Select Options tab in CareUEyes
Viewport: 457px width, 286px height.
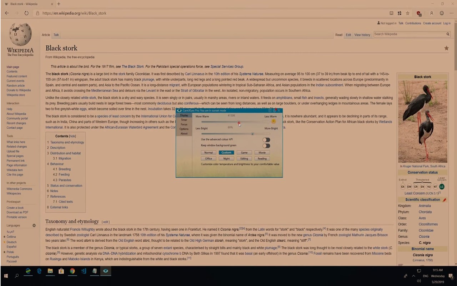coord(184,129)
